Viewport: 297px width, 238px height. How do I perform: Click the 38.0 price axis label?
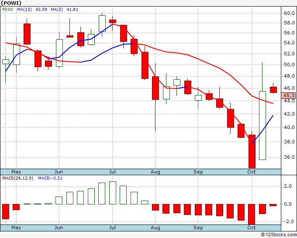pyautogui.click(x=289, y=142)
